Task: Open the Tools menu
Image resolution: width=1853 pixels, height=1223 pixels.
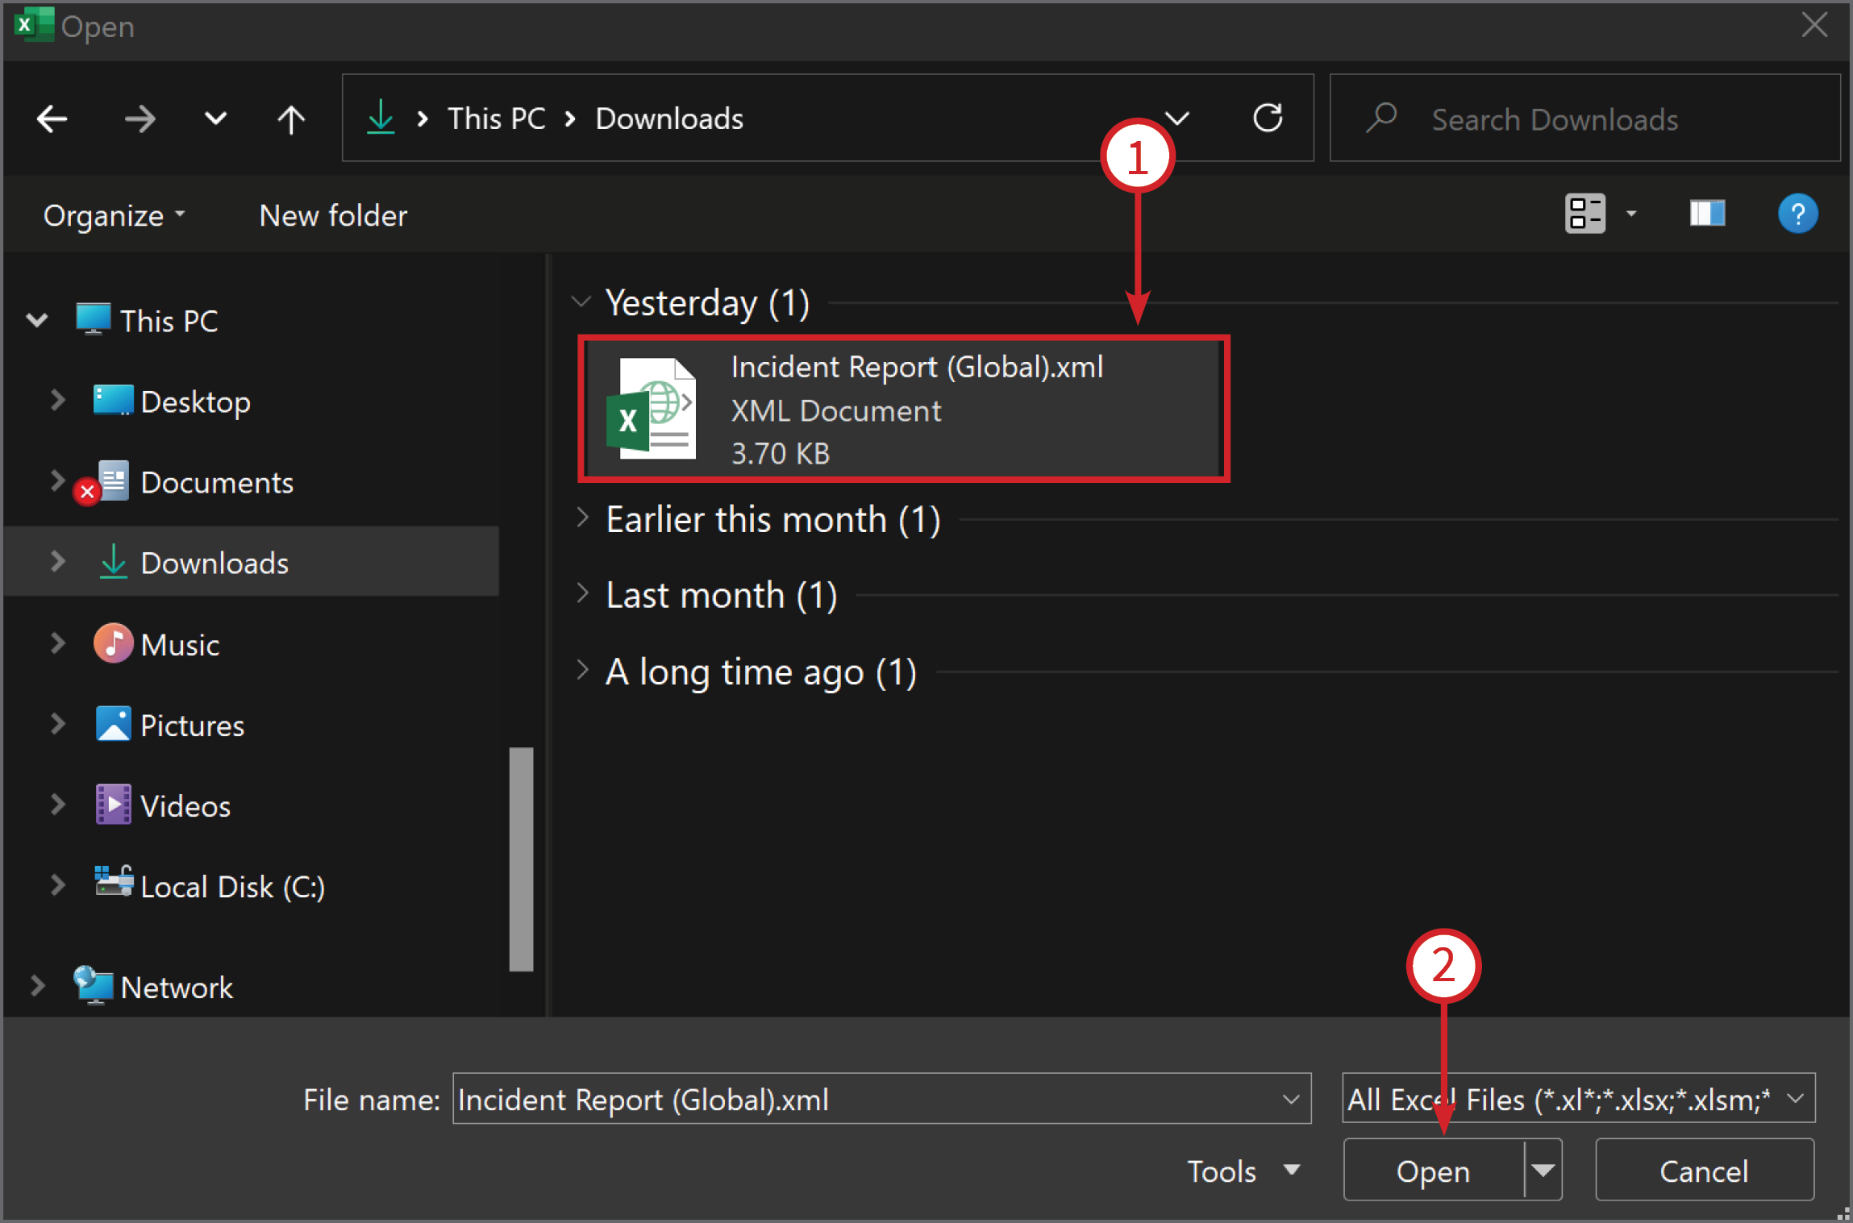Action: click(x=1243, y=1171)
